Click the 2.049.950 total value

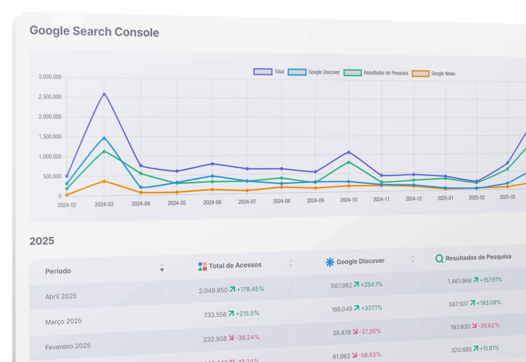click(213, 290)
